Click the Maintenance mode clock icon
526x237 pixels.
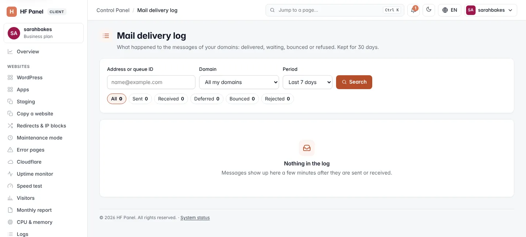10,138
